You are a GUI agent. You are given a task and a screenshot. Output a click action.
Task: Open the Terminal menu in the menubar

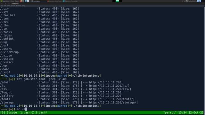[19, 6]
